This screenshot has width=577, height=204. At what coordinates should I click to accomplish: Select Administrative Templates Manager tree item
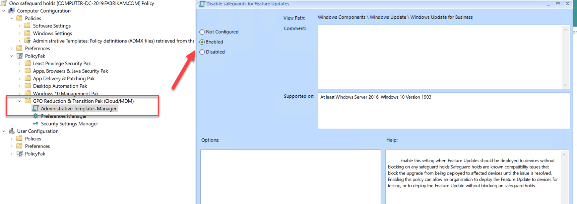(x=79, y=108)
